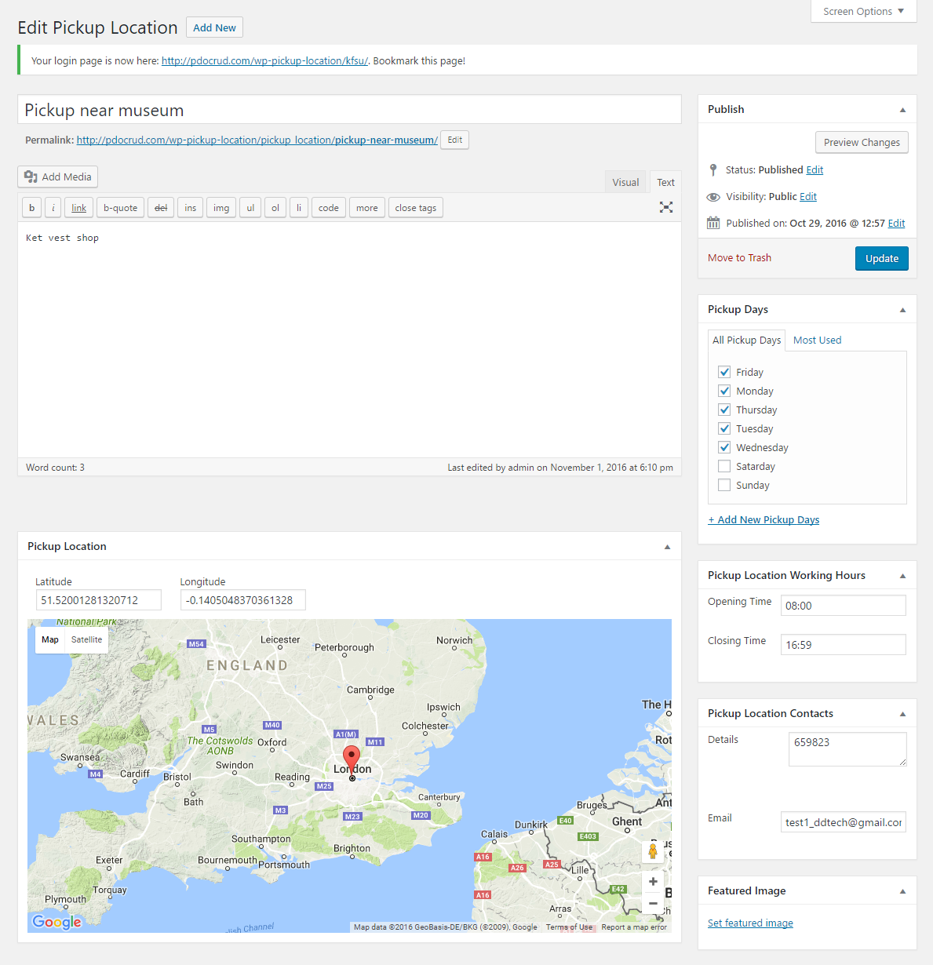Viewport: 933px width, 965px height.
Task: Insert code tag
Action: point(329,208)
